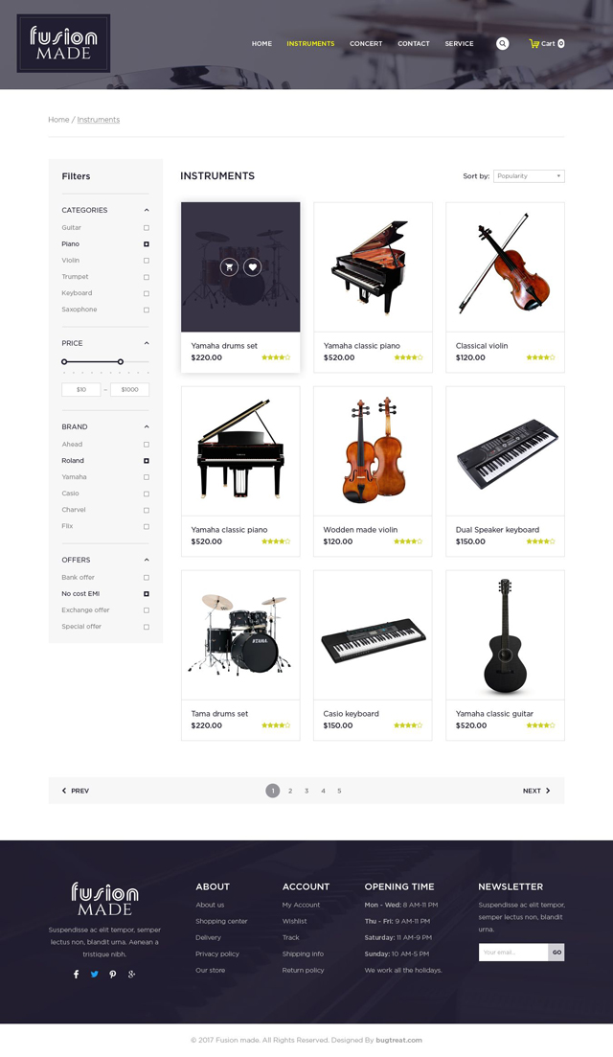Open the Twitter footer icon
This screenshot has width=613, height=1057.
tap(94, 974)
